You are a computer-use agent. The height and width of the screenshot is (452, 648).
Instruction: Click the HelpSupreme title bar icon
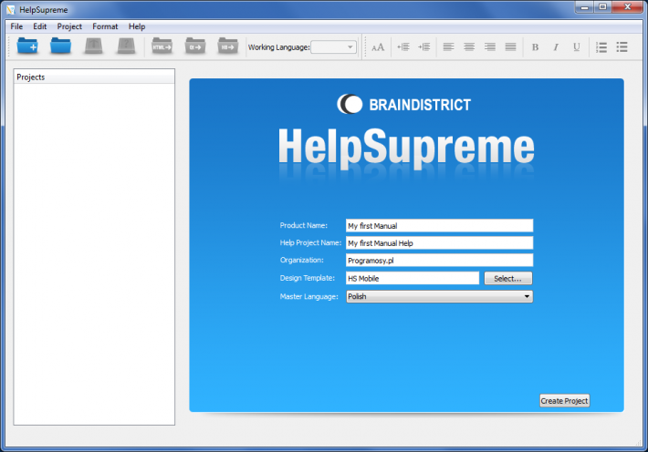pos(11,9)
